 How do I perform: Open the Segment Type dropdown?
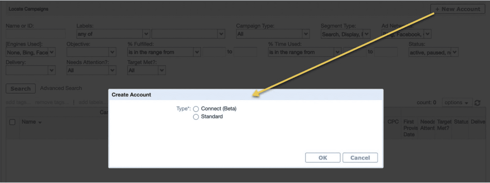(x=346, y=34)
